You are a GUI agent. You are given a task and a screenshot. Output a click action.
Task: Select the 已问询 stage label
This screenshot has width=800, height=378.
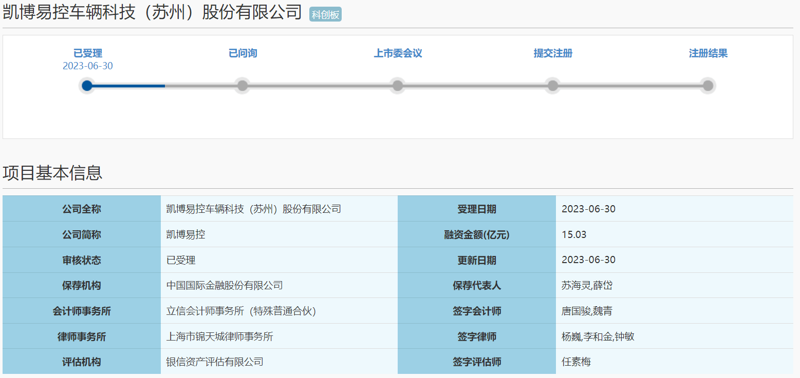click(243, 53)
